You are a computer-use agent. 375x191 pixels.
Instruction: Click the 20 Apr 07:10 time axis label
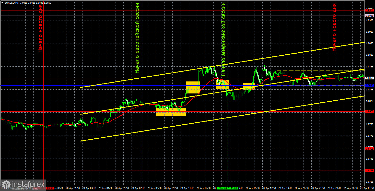(139, 188)
